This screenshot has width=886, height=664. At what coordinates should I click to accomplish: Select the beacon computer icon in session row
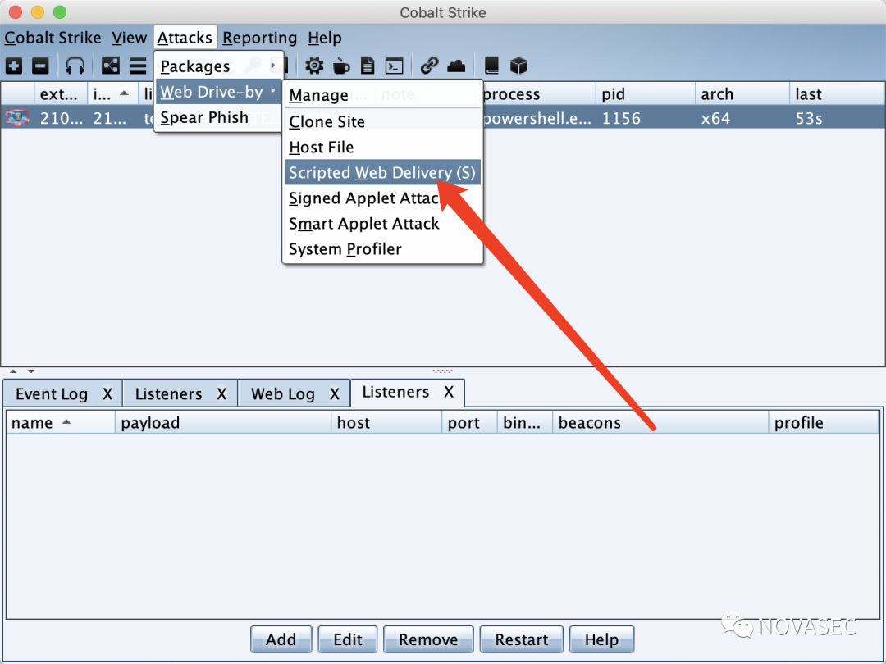click(17, 118)
